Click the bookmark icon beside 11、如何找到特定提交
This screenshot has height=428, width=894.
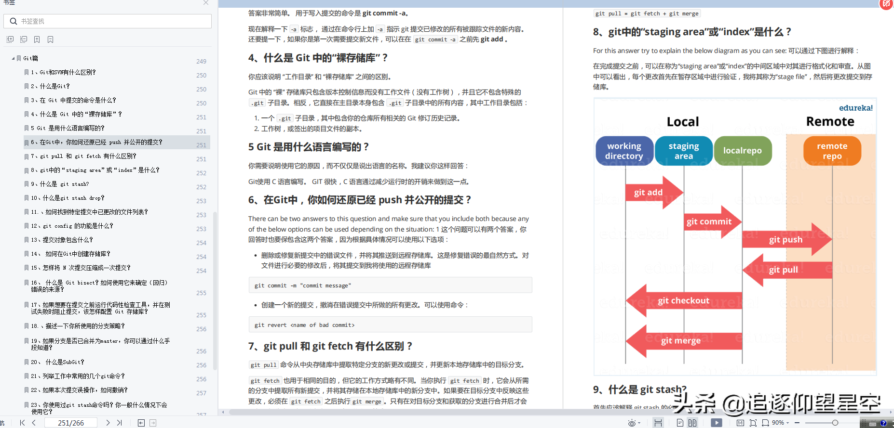[x=27, y=212]
